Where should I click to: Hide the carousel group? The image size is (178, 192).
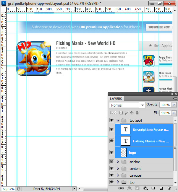pyautogui.click(x=111, y=175)
